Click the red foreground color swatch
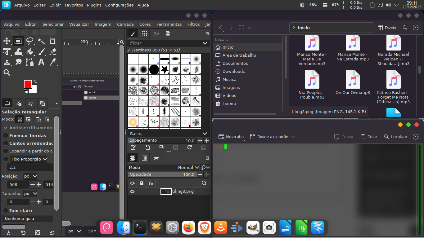 (28, 84)
